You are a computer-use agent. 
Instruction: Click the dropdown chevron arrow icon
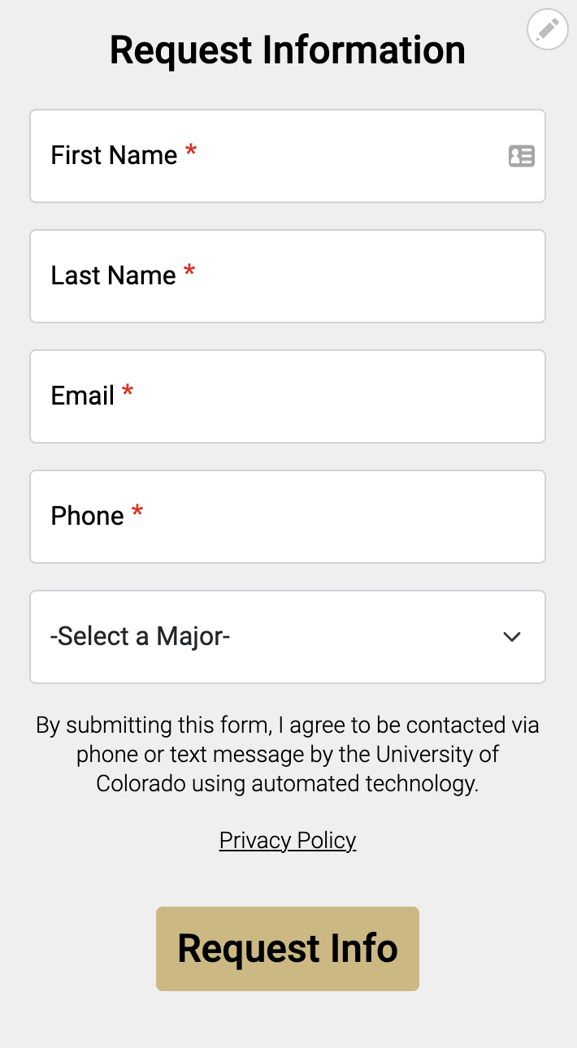[x=512, y=637]
